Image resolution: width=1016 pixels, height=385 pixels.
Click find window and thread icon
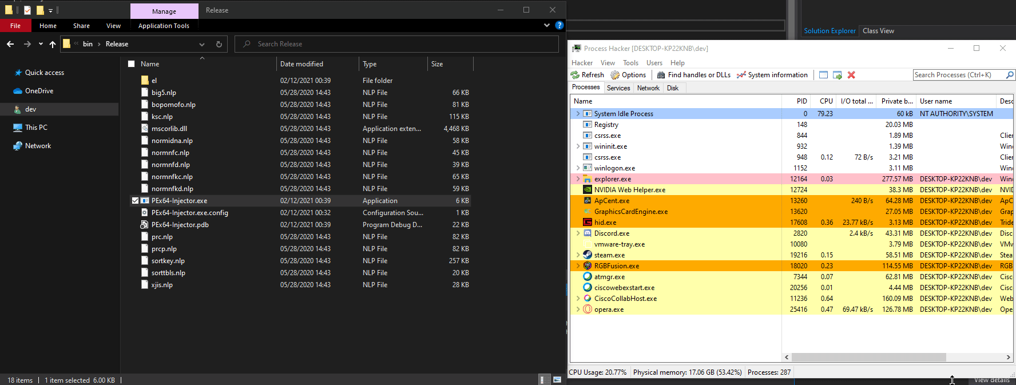pyautogui.click(x=838, y=75)
